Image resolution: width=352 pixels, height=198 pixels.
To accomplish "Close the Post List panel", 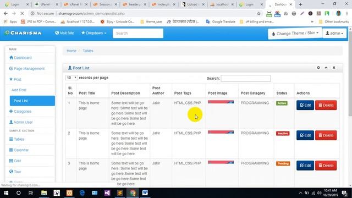I will click(x=334, y=68).
